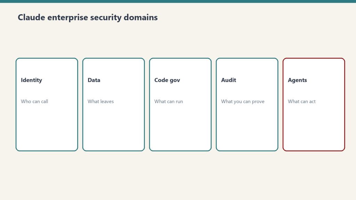
Task: Click the Data card heading
Action: click(94, 80)
